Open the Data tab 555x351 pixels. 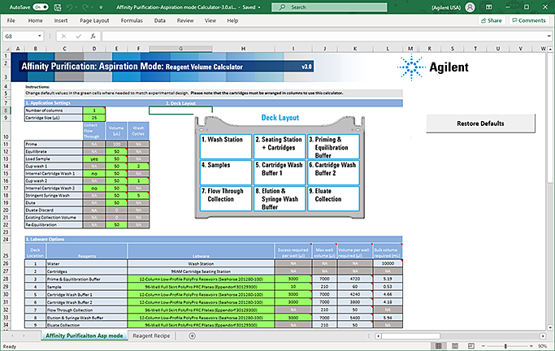(159, 20)
